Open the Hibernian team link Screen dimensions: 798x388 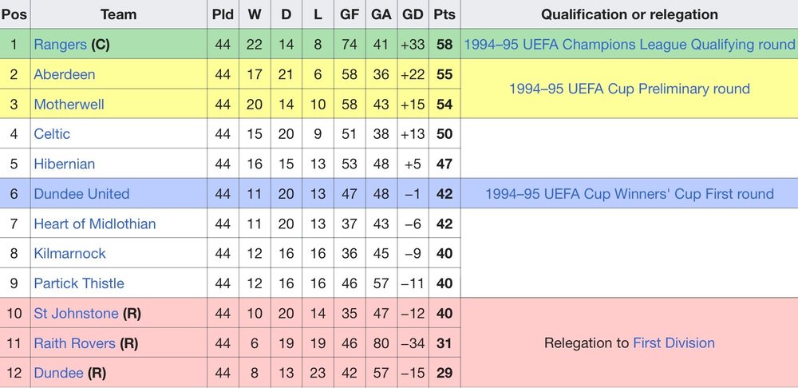64,164
